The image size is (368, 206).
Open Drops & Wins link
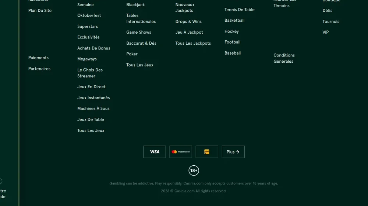[x=188, y=22]
